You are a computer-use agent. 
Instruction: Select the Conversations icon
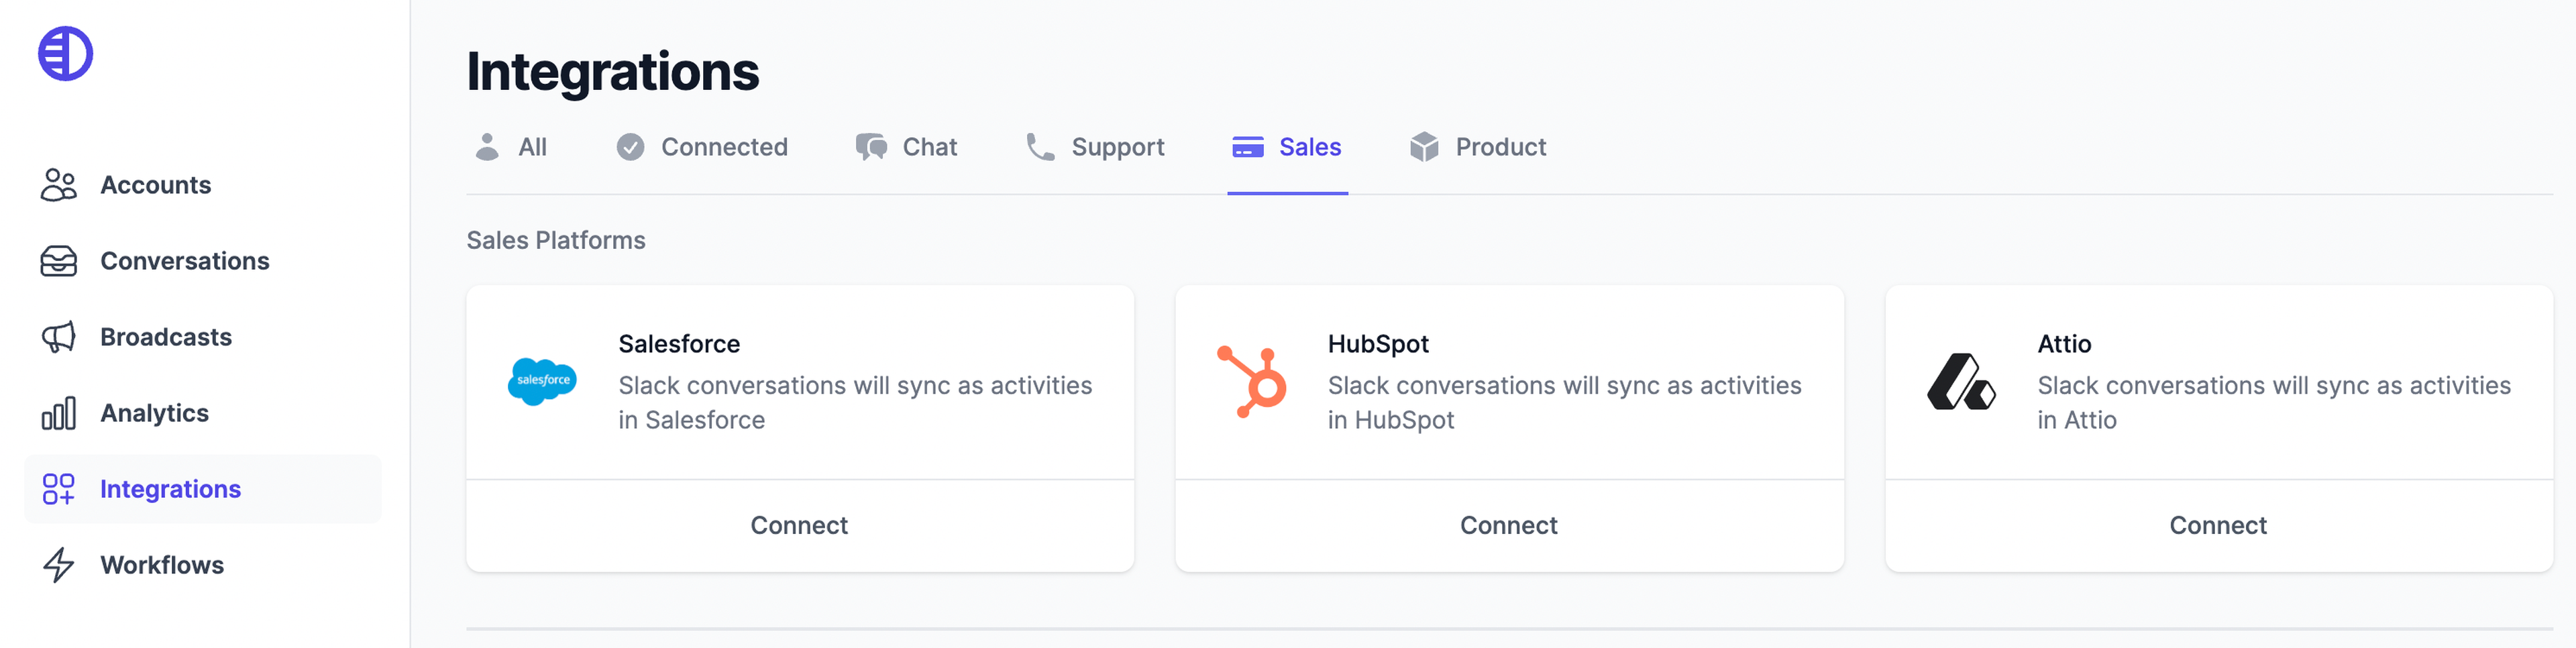59,260
